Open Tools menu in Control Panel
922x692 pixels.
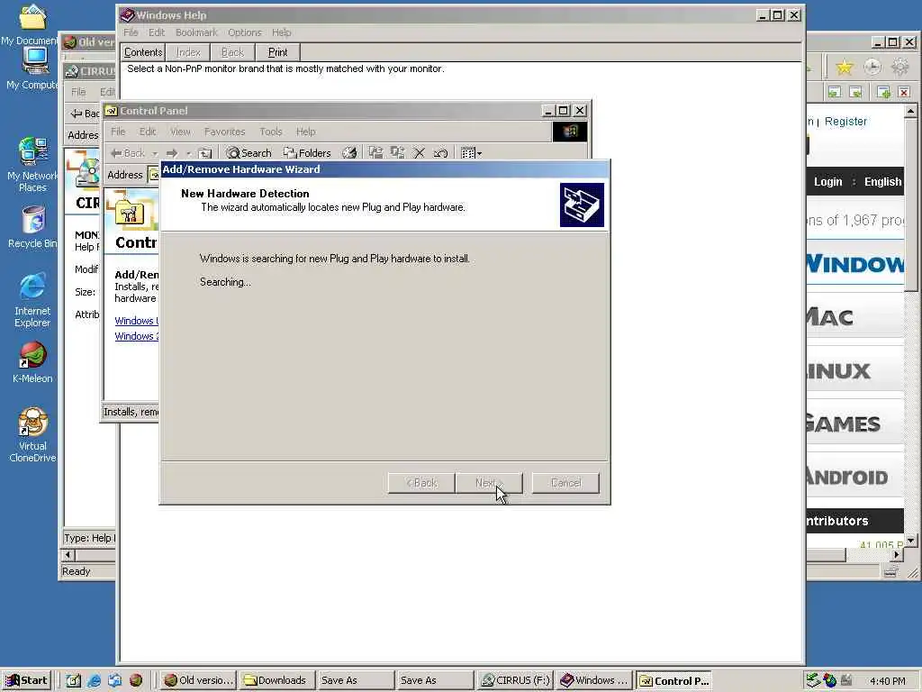pos(271,132)
